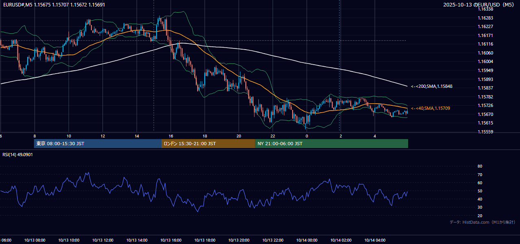Screen dimensions: 520x244
Task: Click the 10/13 14:00 time label
Action: tap(137, 240)
